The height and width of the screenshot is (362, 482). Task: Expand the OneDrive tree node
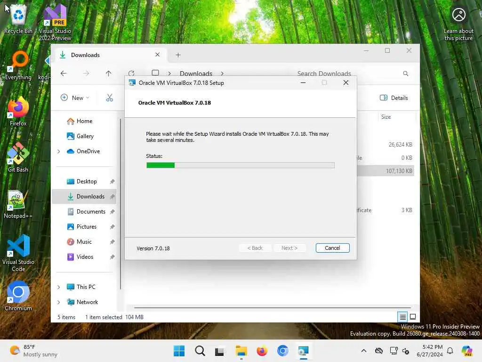click(59, 151)
